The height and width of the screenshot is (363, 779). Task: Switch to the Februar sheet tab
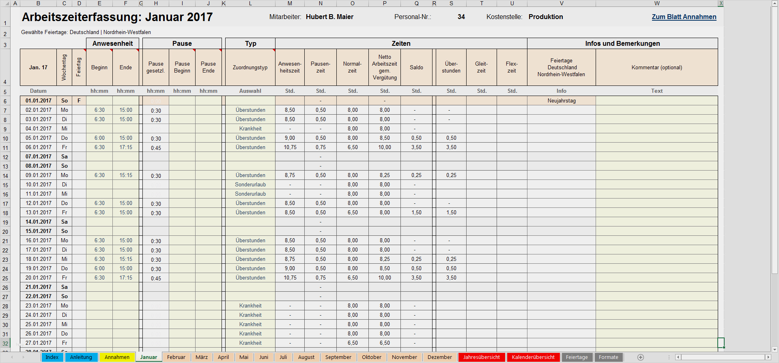click(176, 357)
